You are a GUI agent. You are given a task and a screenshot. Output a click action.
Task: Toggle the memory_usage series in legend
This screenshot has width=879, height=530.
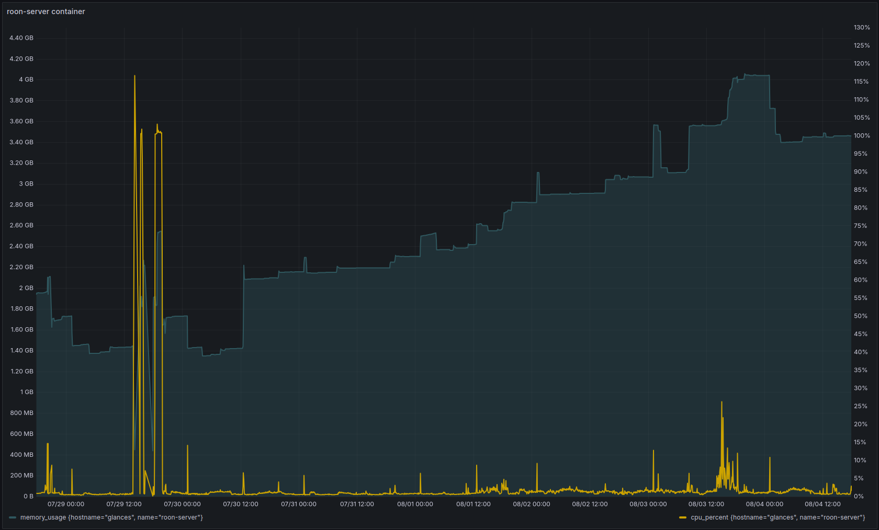tap(111, 517)
